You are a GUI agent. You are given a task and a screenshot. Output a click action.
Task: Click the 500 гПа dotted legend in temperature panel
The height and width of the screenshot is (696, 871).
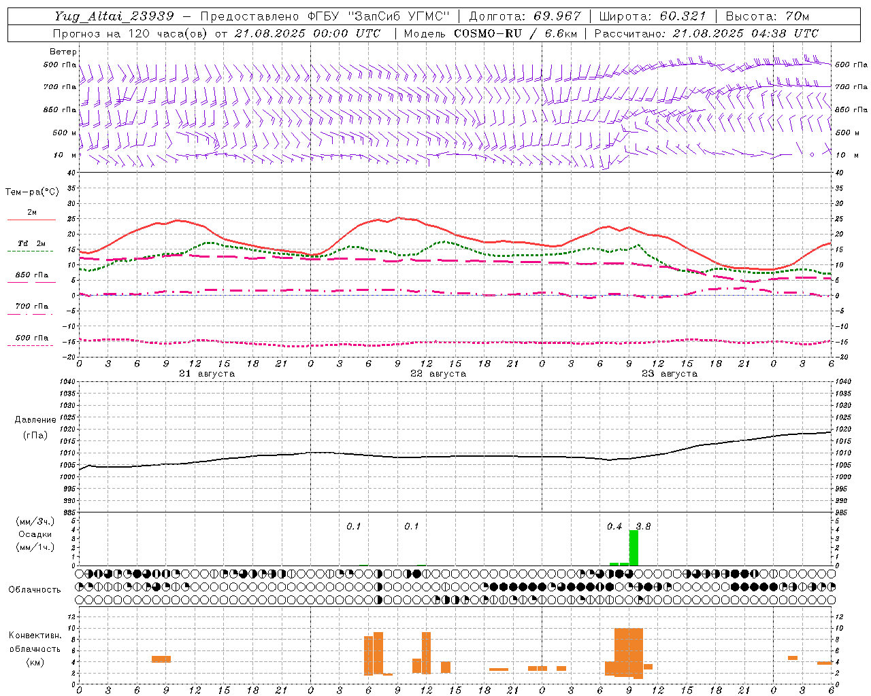pyautogui.click(x=30, y=345)
